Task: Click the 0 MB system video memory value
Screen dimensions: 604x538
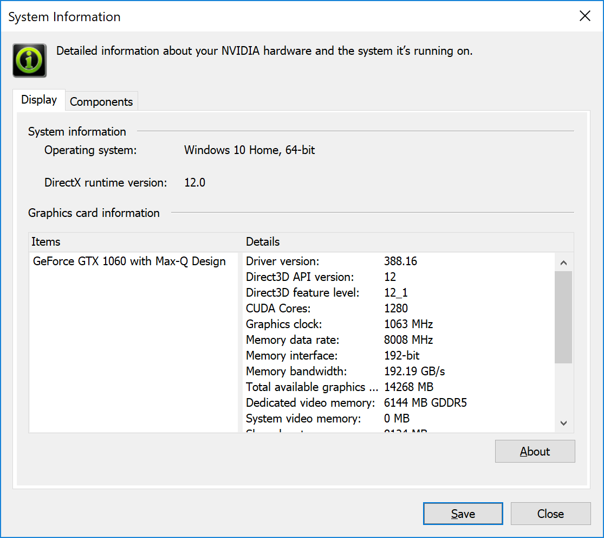Action: [397, 419]
